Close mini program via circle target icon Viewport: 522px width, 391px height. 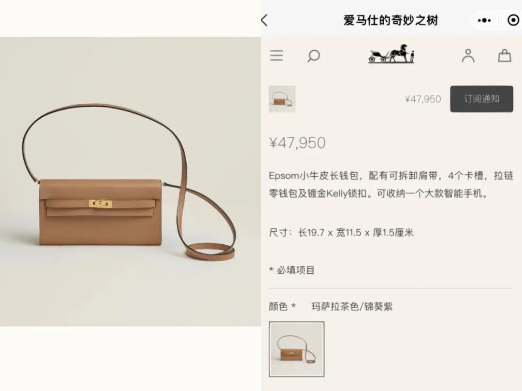pyautogui.click(x=513, y=21)
